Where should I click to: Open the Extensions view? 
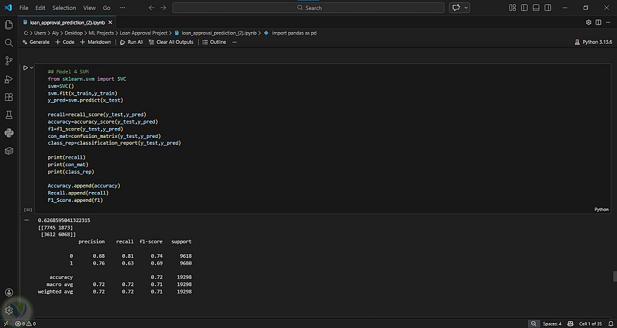coord(9,97)
